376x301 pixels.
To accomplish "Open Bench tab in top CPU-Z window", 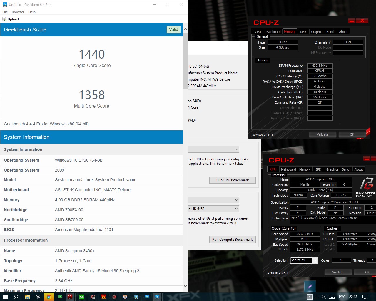I will (331, 32).
